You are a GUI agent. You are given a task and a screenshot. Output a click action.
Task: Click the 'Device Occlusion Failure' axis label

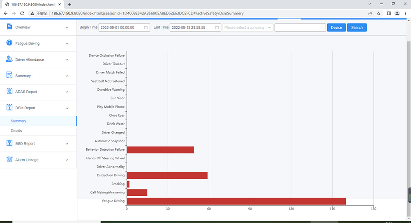(x=107, y=55)
